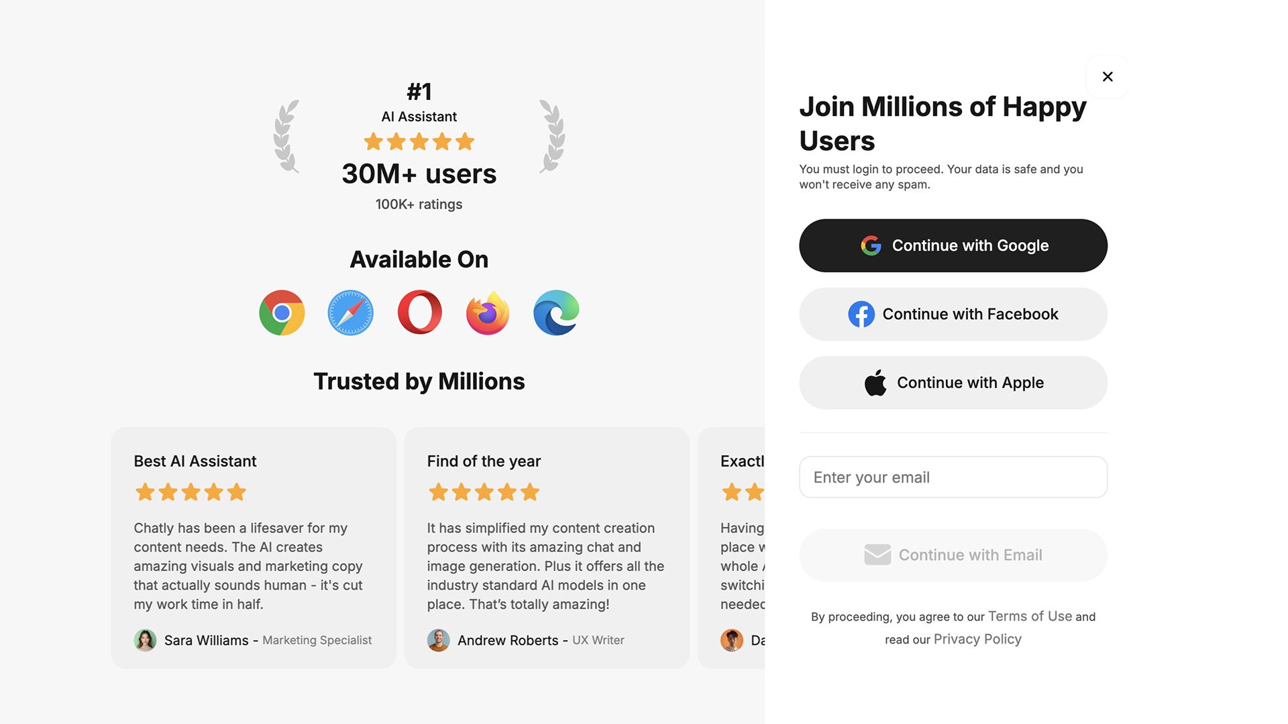
Task: Click the Safari browser icon
Action: (350, 313)
